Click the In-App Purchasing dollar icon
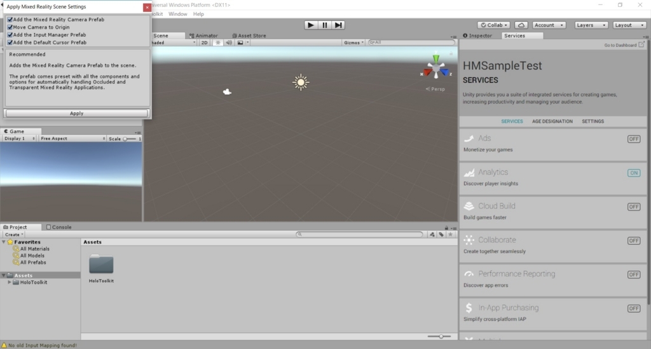Viewport: 651px width, 349px height. 469,308
